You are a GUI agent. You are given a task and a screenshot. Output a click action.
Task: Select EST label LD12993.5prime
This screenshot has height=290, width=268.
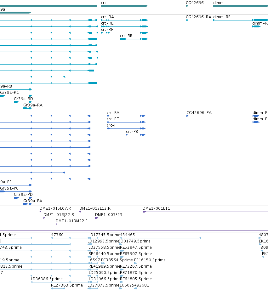(103, 241)
